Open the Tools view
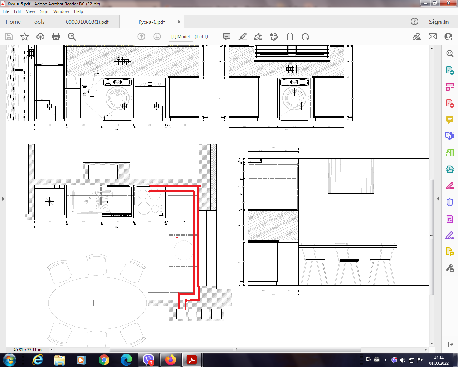 [x=38, y=22]
